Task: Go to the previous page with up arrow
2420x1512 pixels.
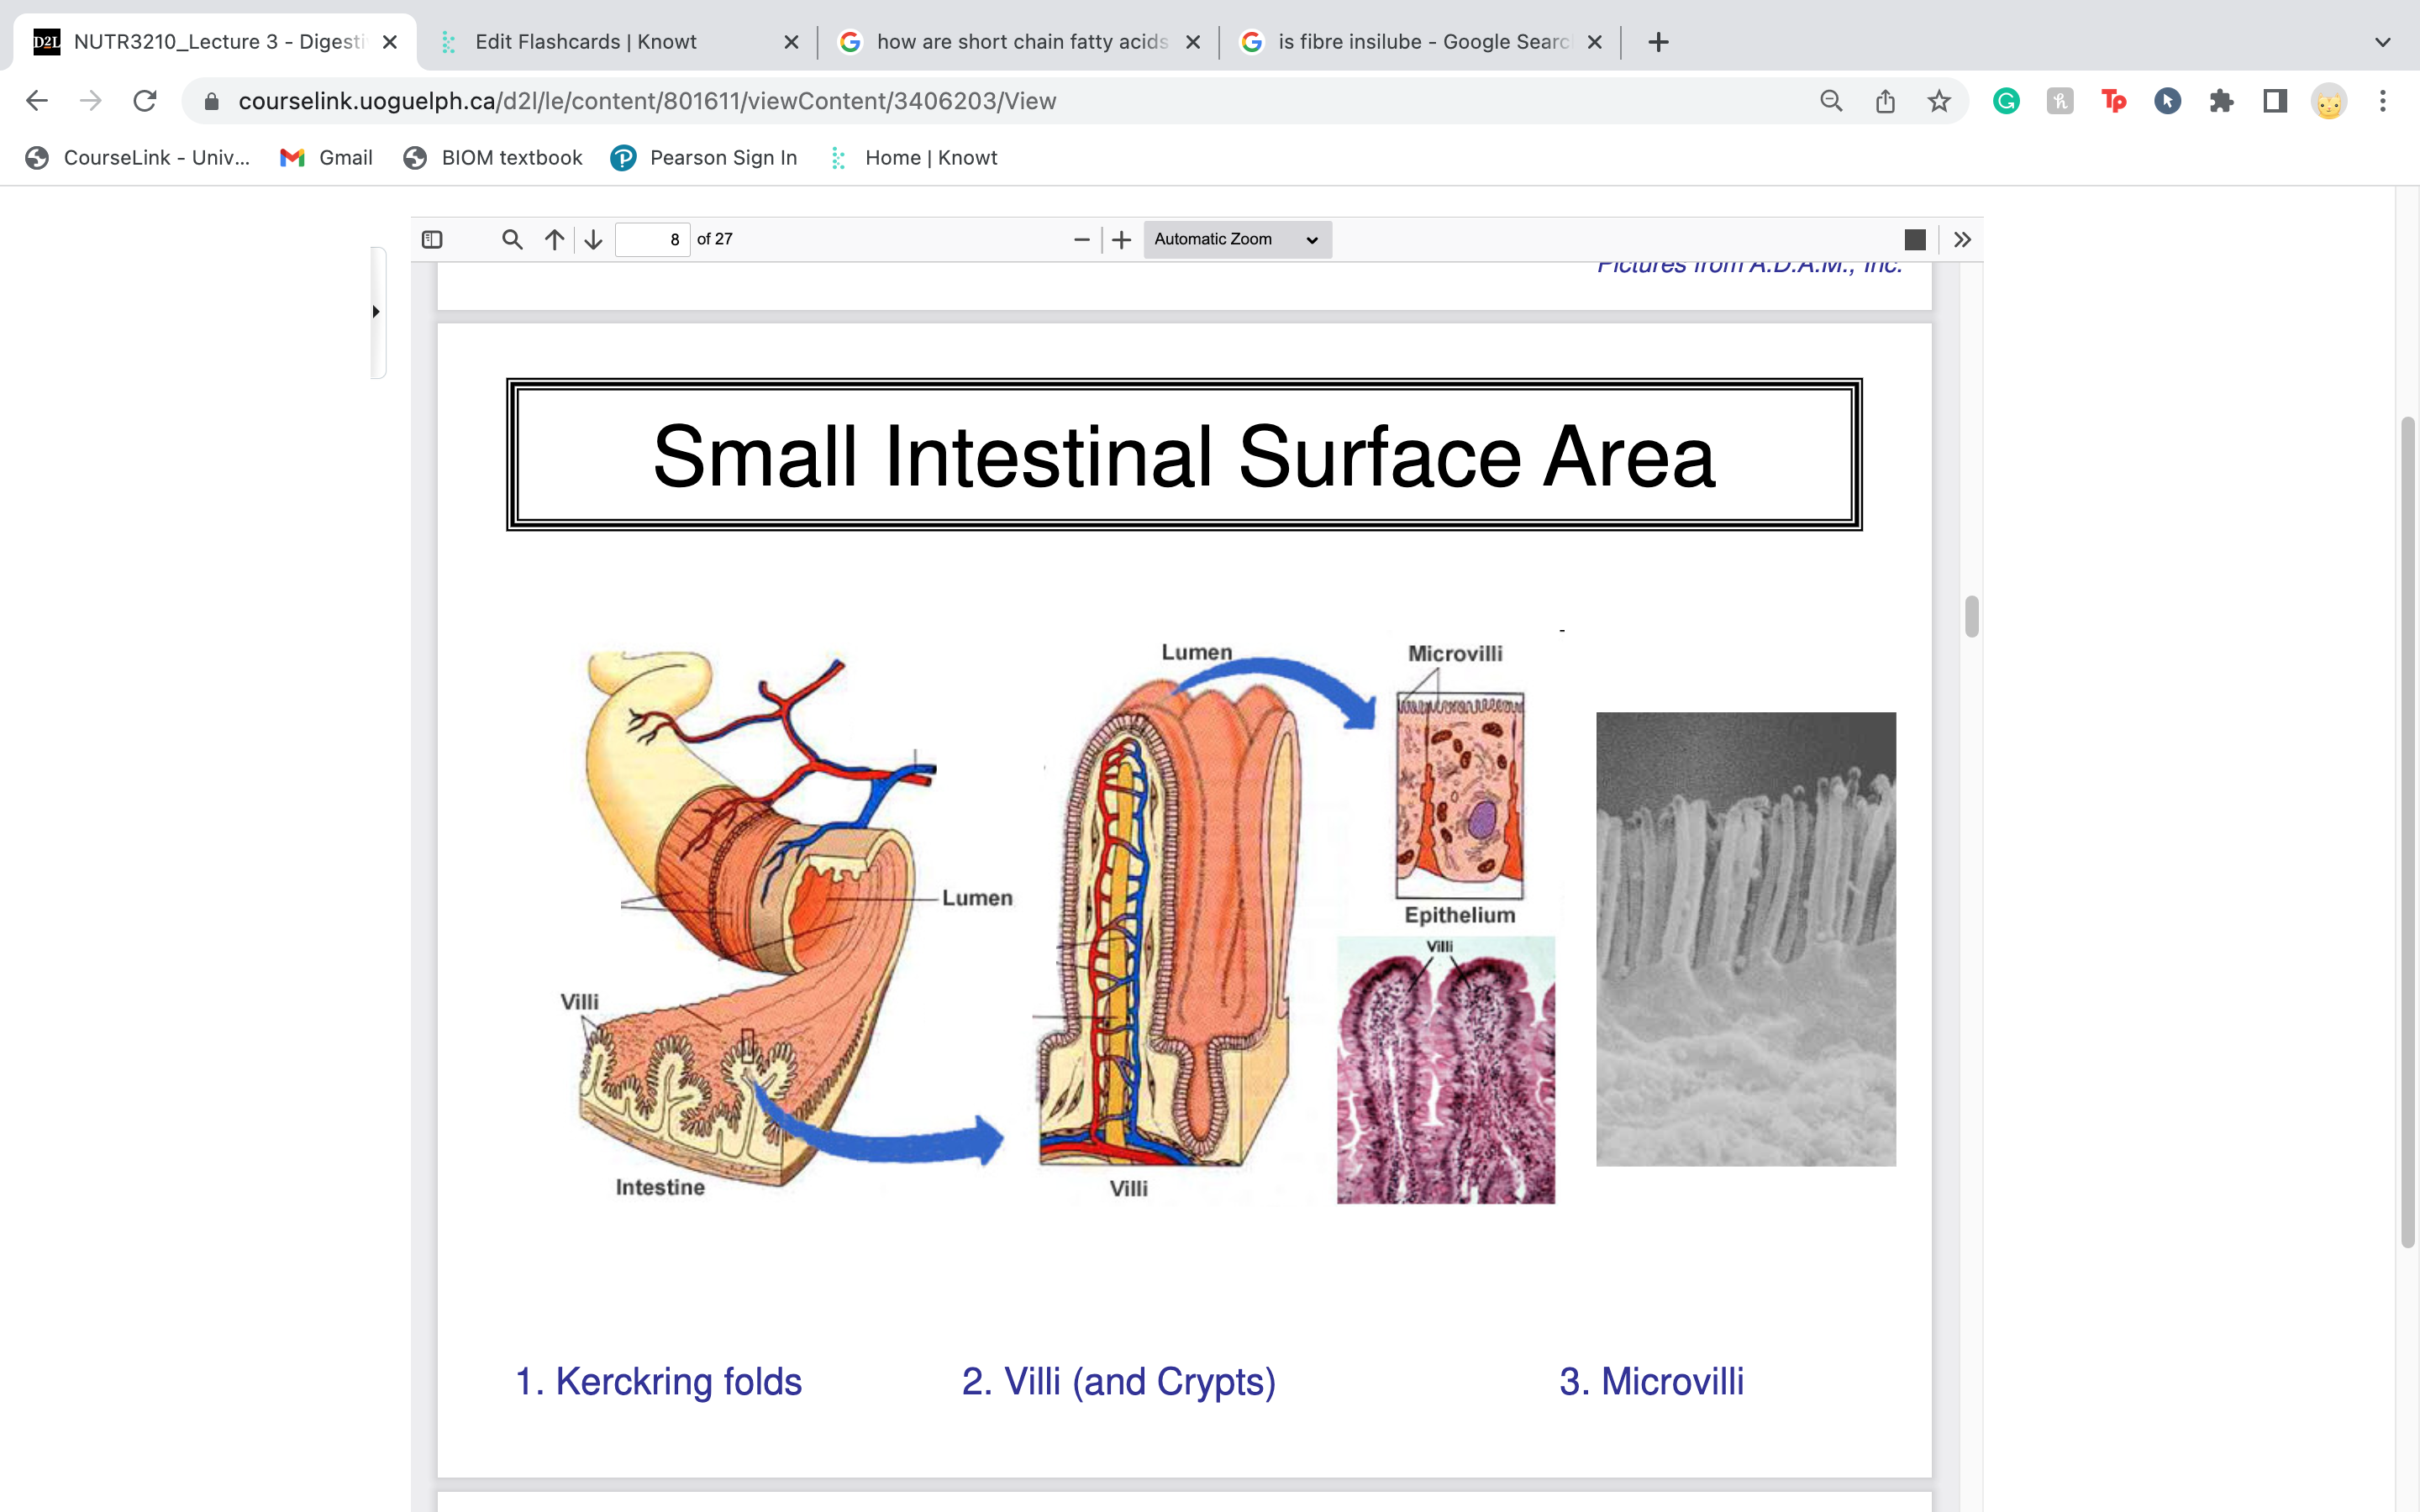Action: (553, 239)
